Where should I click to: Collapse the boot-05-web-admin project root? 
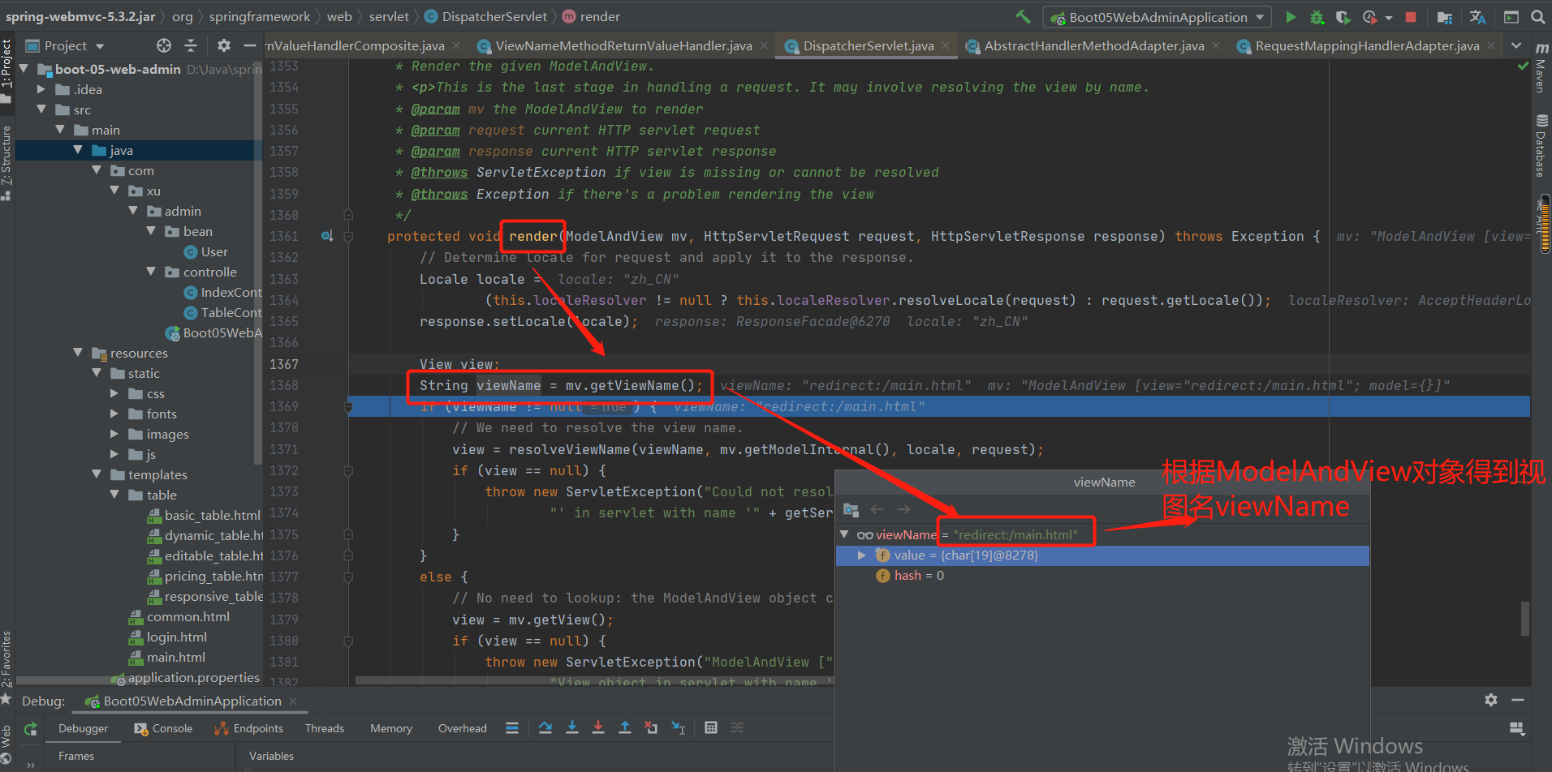click(24, 69)
